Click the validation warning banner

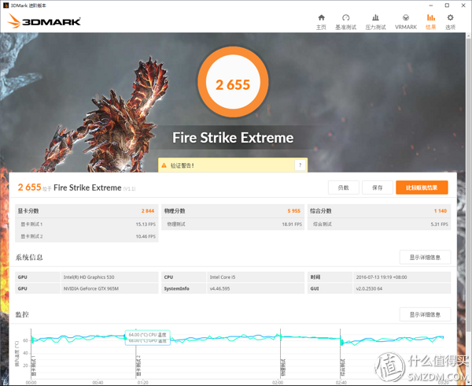click(x=233, y=165)
